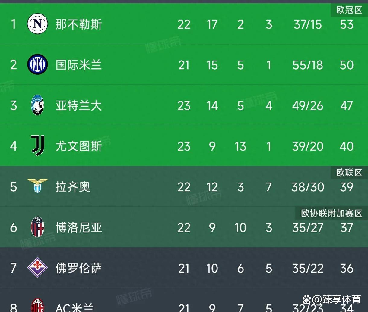Click the AC Milan crest icon

pos(37,306)
